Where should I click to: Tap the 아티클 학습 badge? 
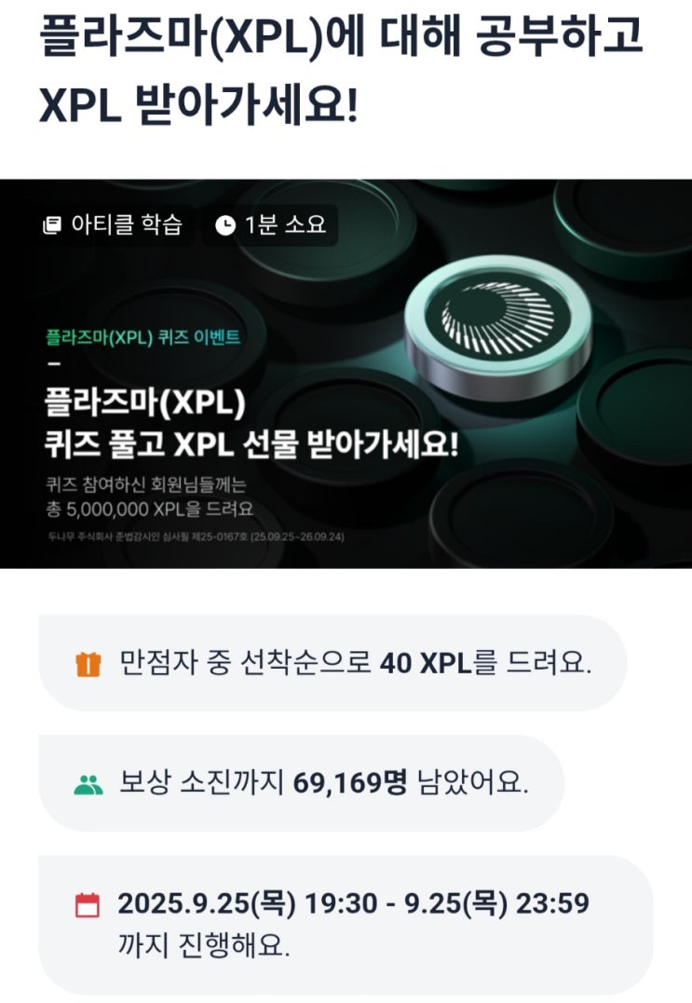click(113, 225)
